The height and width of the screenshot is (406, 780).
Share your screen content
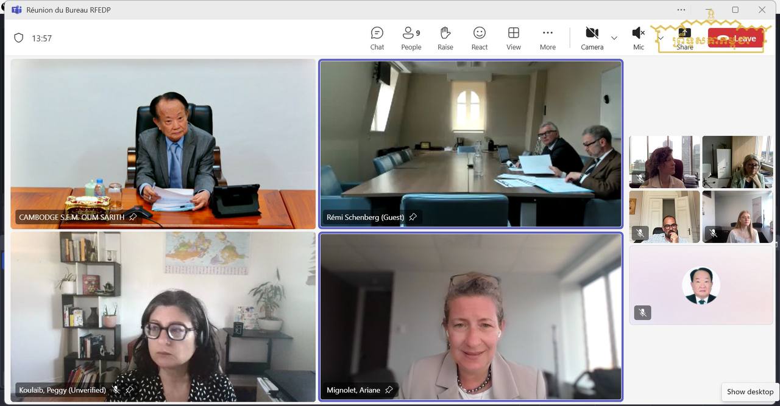click(684, 38)
